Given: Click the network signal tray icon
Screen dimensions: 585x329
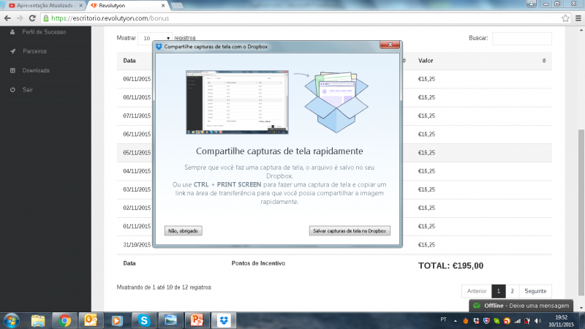Looking at the screenshot, I should click(x=517, y=321).
